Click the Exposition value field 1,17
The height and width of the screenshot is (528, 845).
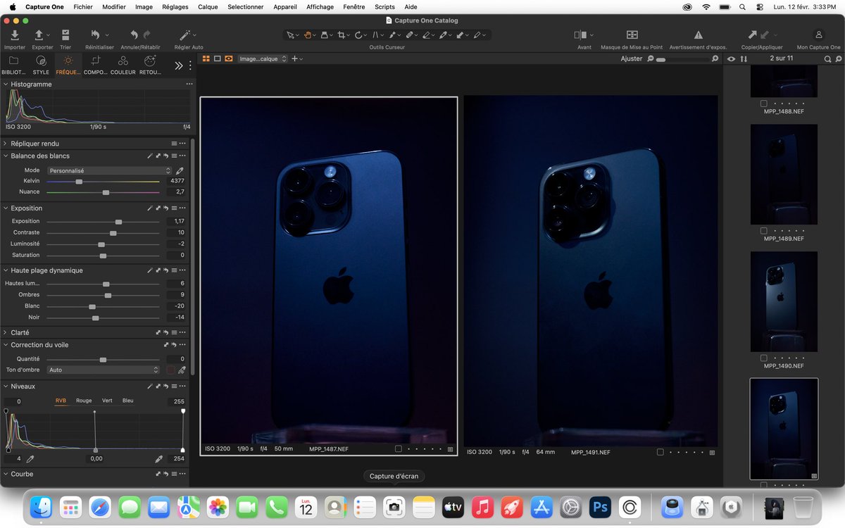177,221
